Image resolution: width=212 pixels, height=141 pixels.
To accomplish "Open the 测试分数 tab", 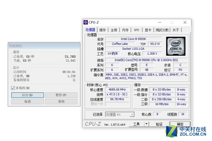I will (162, 30).
